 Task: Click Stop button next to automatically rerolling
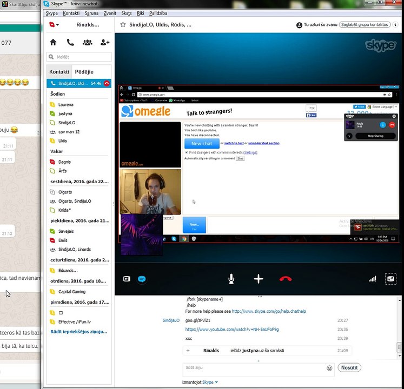click(240, 159)
